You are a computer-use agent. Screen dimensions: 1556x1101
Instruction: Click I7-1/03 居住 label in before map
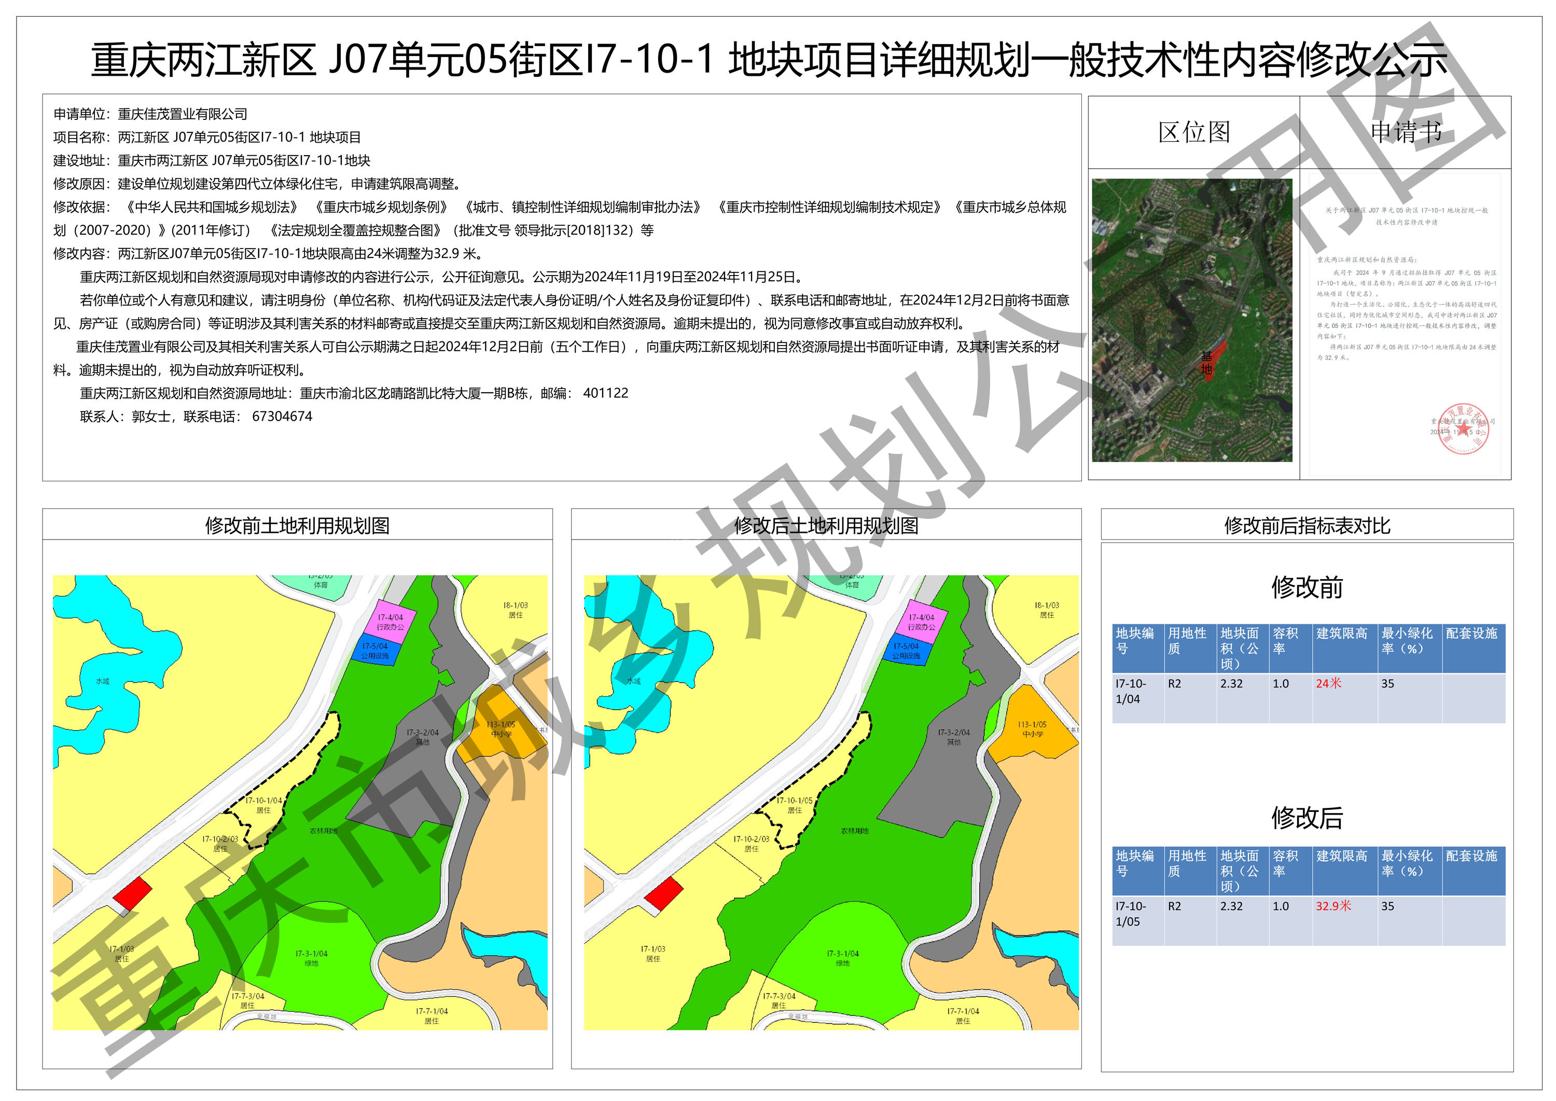[x=122, y=954]
